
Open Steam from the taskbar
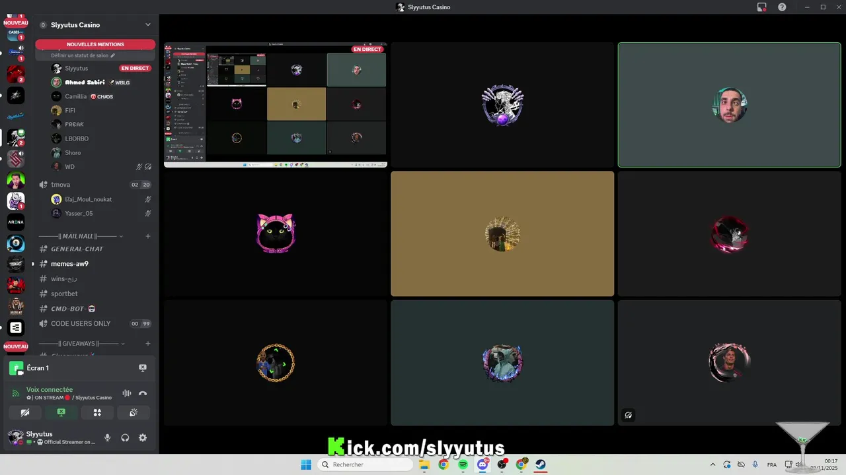click(x=541, y=464)
